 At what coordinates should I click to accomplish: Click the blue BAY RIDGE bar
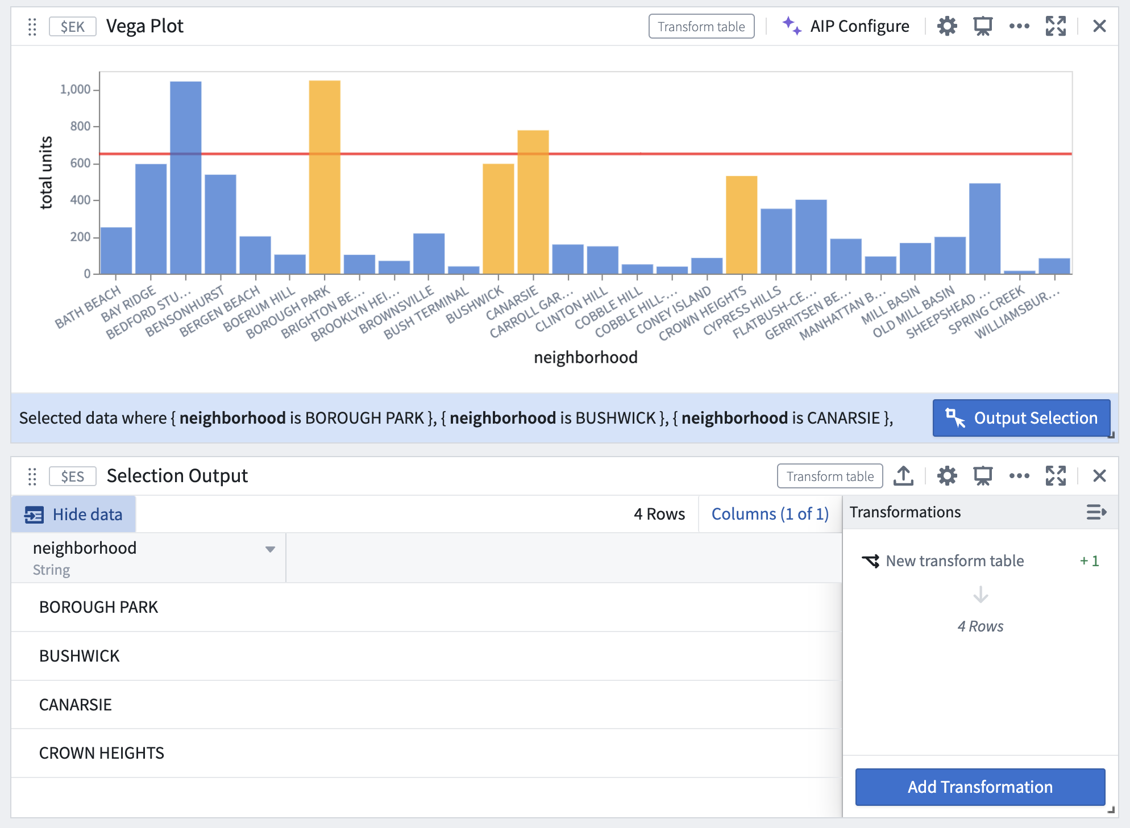point(151,219)
